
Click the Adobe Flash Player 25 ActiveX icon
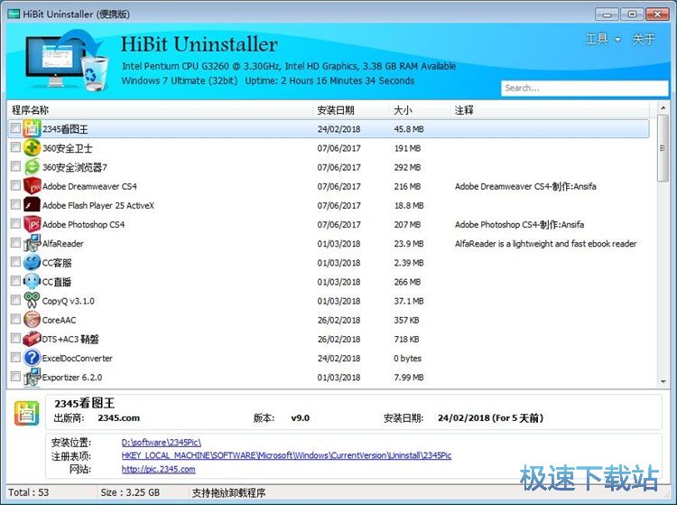click(x=32, y=205)
